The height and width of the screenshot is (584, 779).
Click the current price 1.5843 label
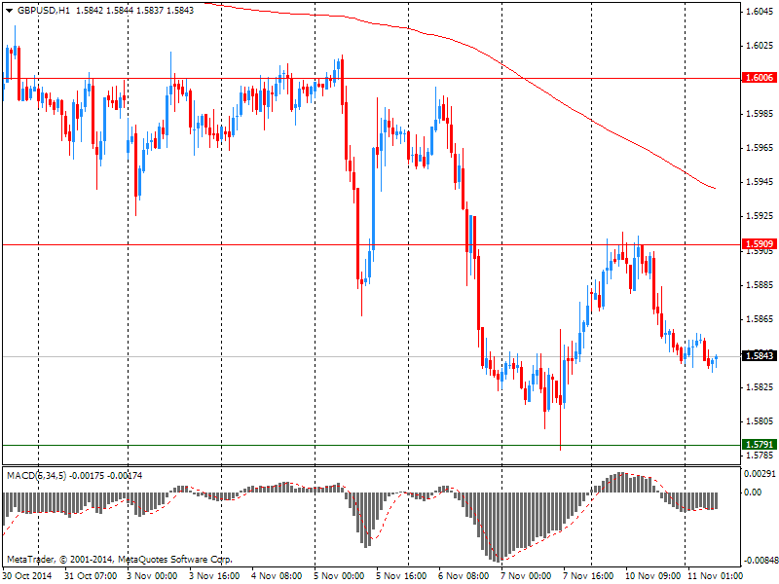point(760,355)
